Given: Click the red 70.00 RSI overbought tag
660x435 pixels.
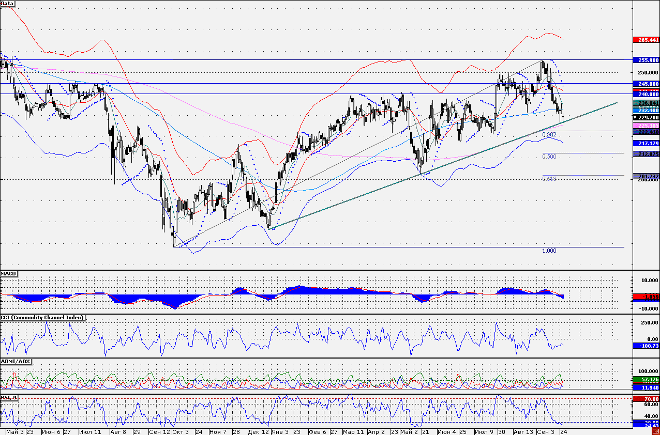Looking at the screenshot, I should click(646, 399).
